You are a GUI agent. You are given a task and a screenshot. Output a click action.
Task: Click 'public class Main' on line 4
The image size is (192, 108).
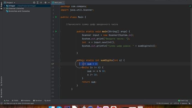click(72, 17)
